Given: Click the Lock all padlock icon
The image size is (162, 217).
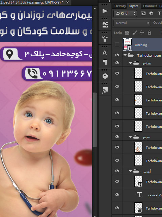Looking at the screenshot, I should coord(149,33).
